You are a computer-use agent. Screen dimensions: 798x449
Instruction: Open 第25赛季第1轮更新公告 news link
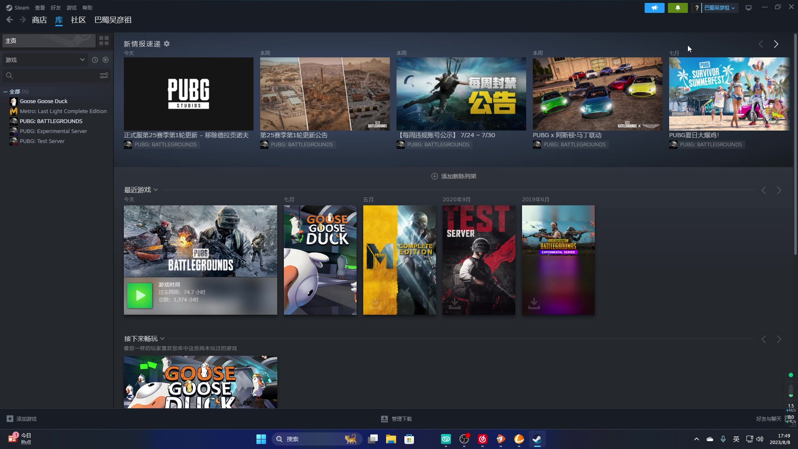click(x=294, y=135)
